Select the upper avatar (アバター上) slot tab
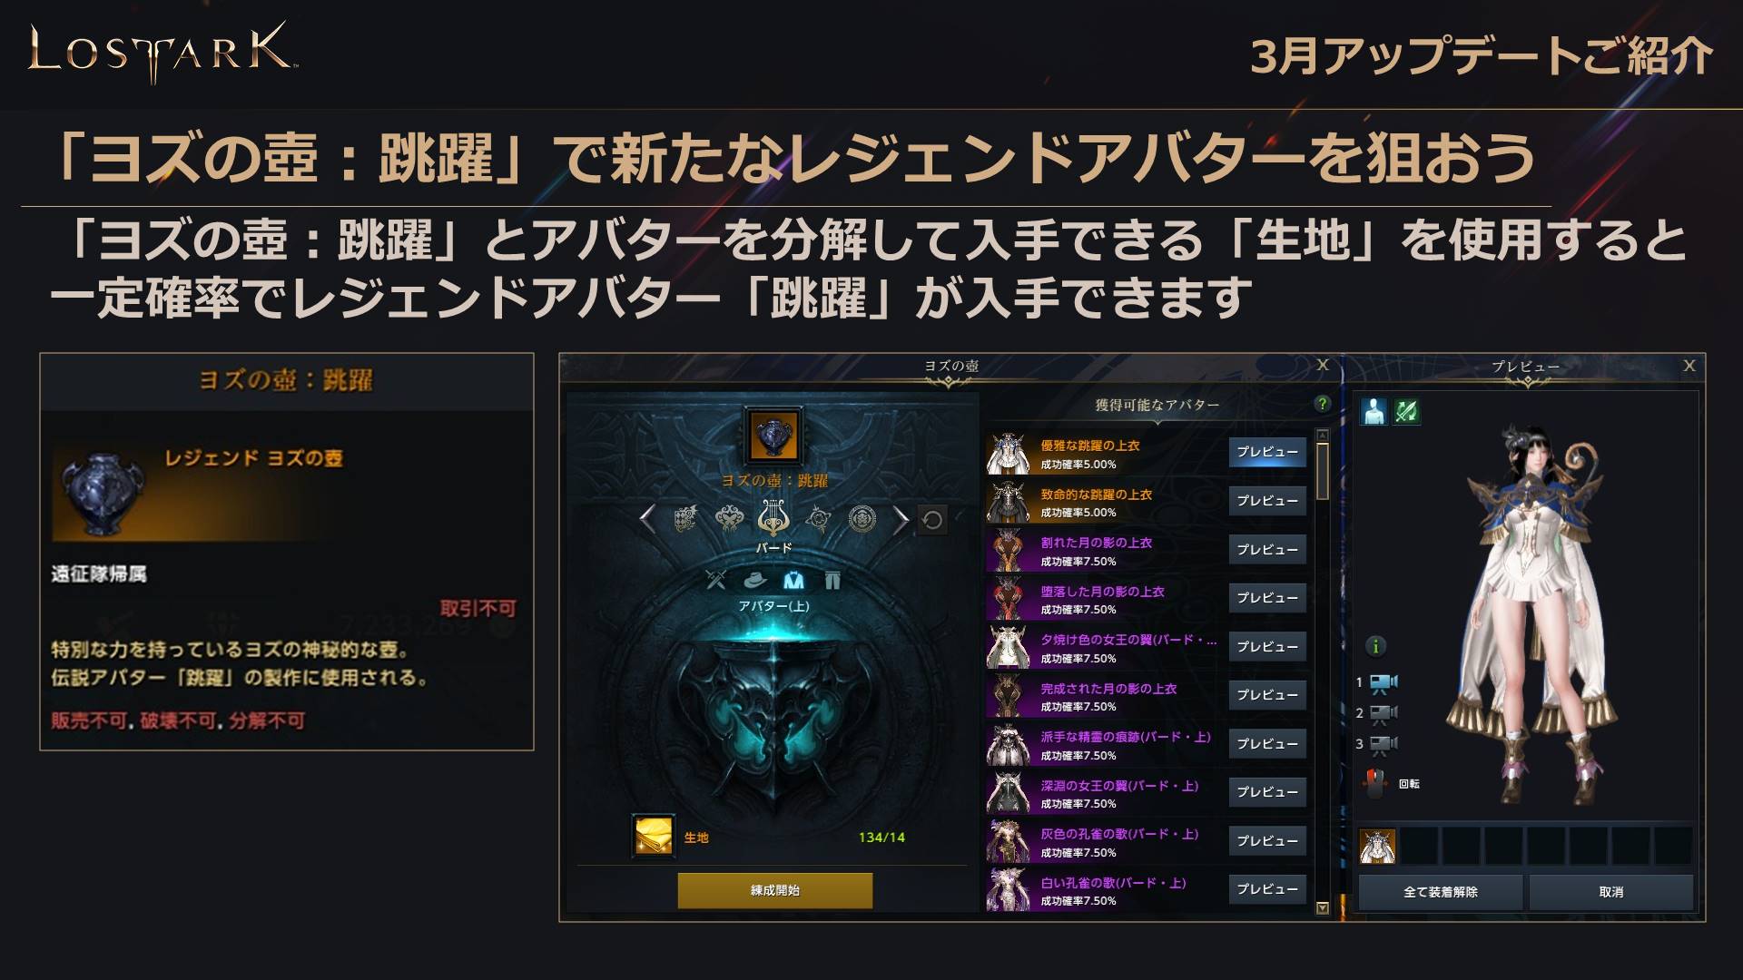This screenshot has width=1743, height=980. pyautogui.click(x=793, y=579)
